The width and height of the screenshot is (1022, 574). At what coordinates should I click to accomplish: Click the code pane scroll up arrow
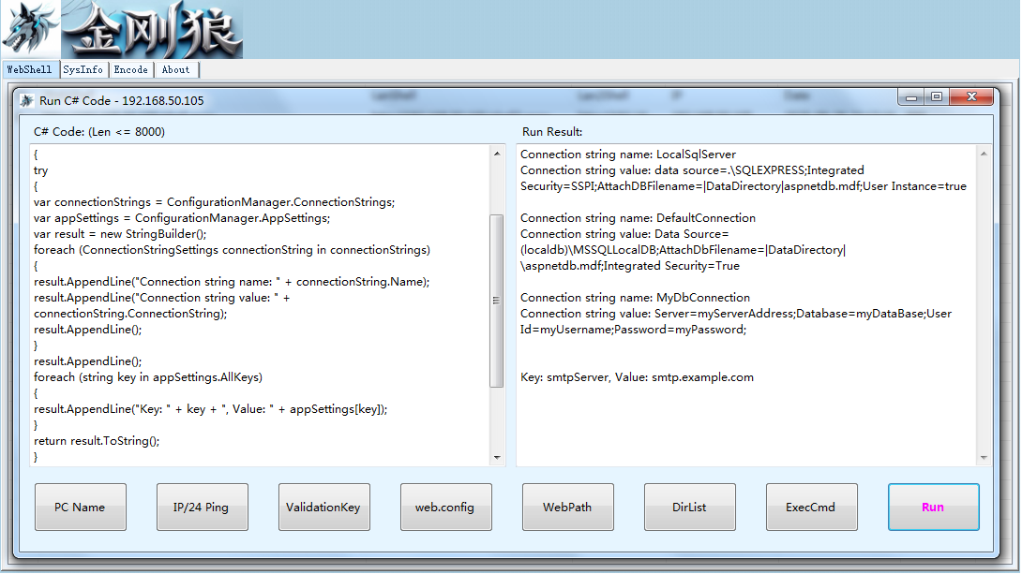coord(497,155)
